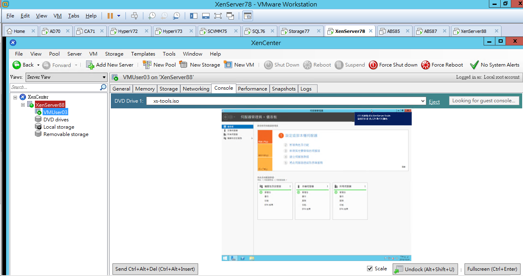The height and width of the screenshot is (276, 523).
Task: Click the Eject link
Action: (x=434, y=101)
